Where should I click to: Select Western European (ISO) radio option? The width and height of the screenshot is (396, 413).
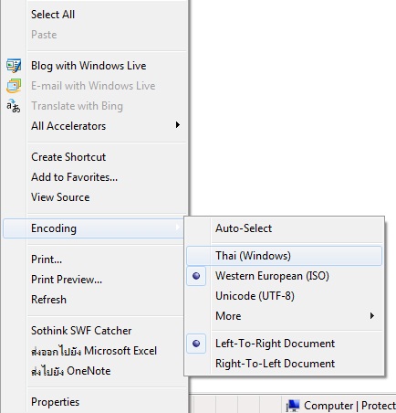[196, 276]
